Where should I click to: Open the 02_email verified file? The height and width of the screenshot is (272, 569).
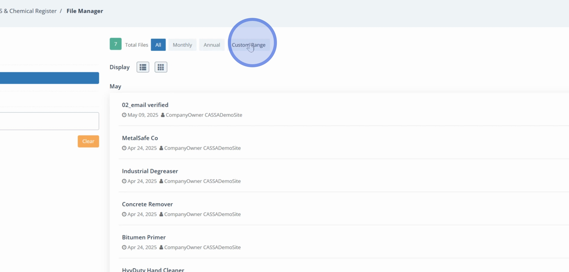tap(145, 105)
